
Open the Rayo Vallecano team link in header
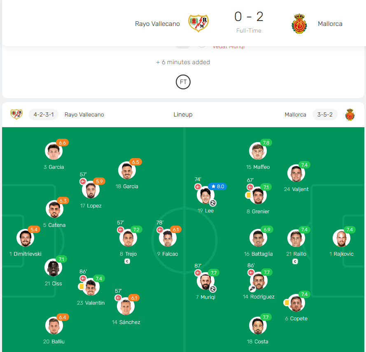(157, 24)
